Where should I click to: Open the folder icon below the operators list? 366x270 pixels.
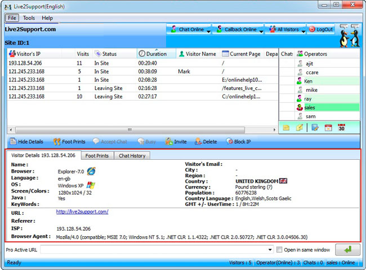[286, 128]
